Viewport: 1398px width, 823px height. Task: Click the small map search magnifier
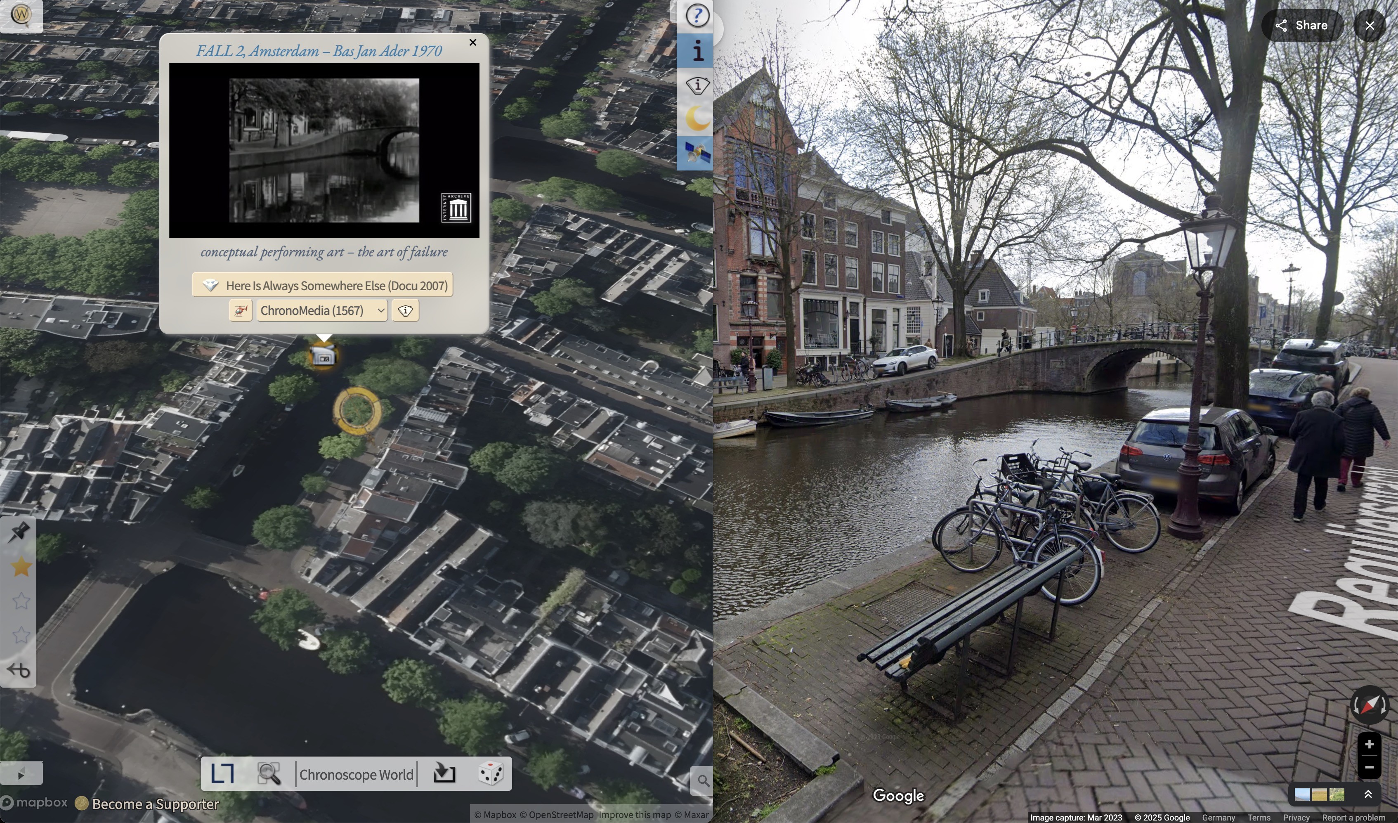pyautogui.click(x=702, y=780)
